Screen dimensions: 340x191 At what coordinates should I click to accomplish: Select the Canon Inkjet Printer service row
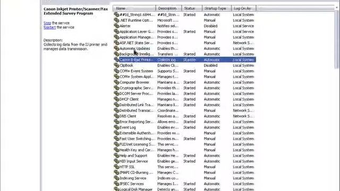click(x=185, y=60)
